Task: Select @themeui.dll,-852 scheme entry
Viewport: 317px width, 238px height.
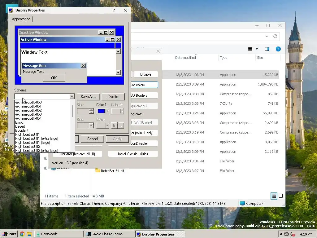Action: pos(28,110)
